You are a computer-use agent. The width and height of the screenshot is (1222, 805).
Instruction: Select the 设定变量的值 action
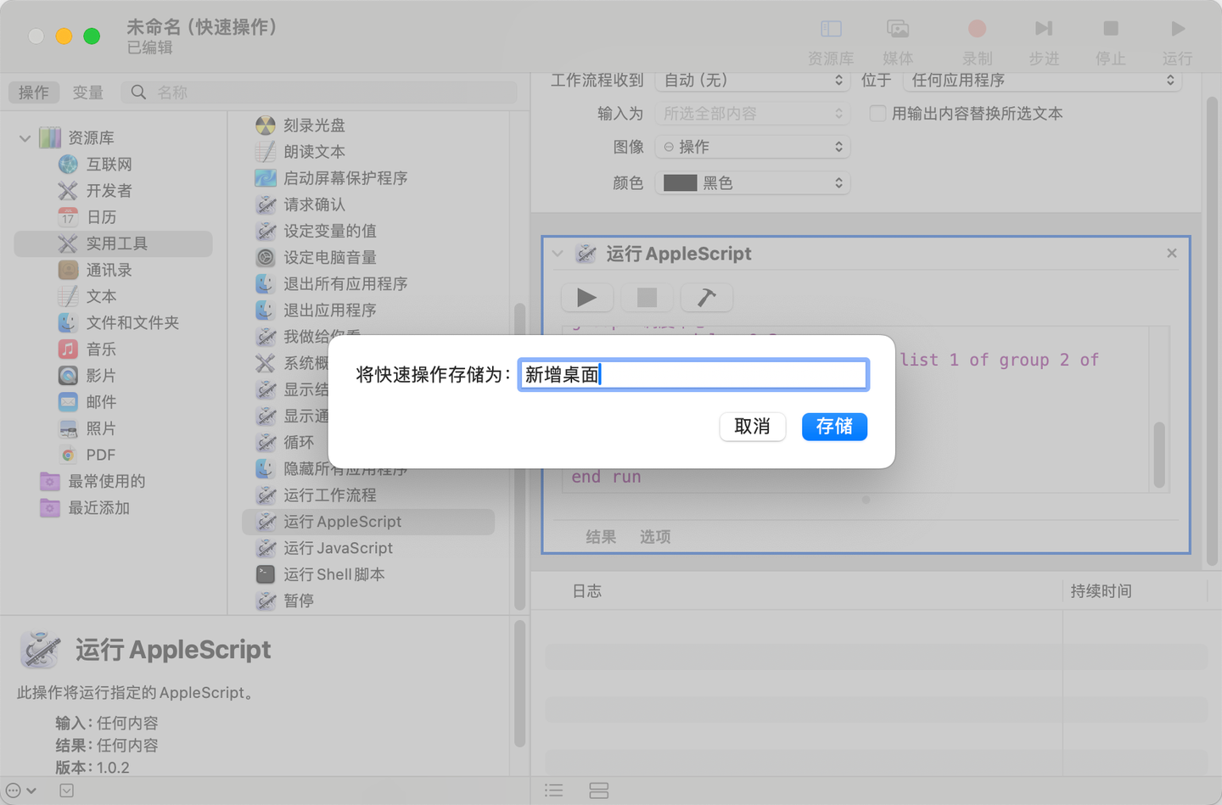[329, 231]
